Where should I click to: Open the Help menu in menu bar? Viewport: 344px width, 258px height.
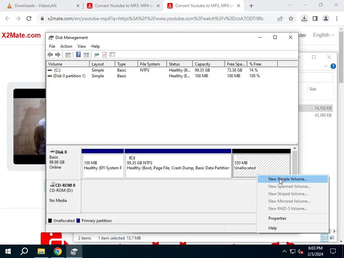tap(95, 46)
